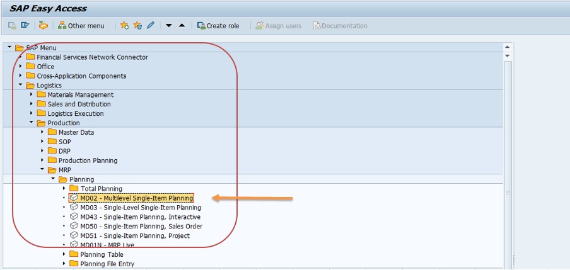Open MD03 - Single-Level Single-Item Planning
The width and height of the screenshot is (570, 270).
tap(141, 208)
